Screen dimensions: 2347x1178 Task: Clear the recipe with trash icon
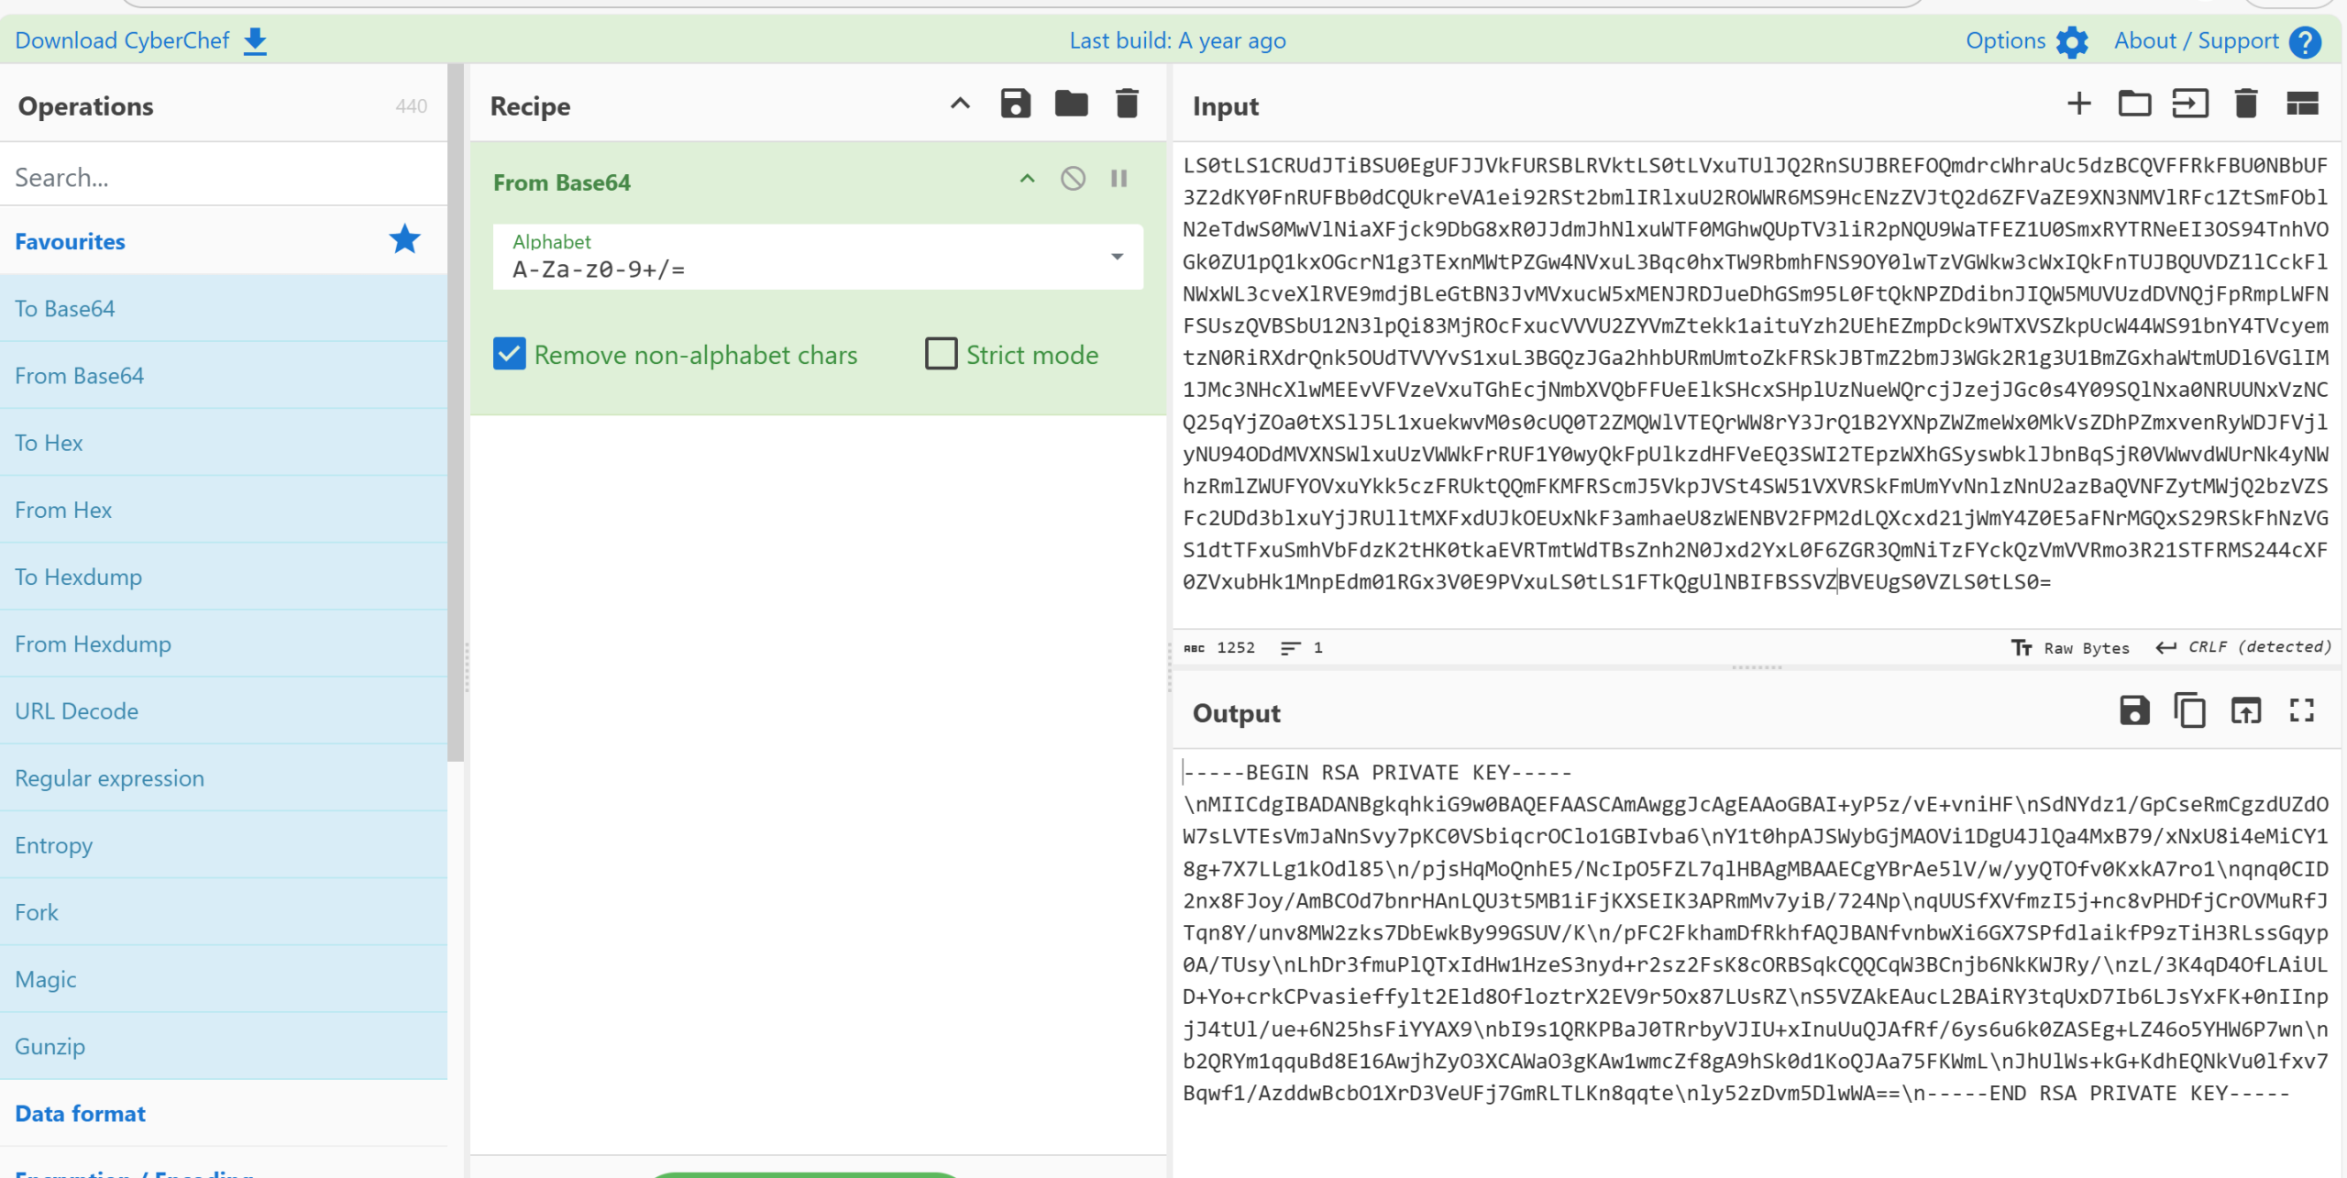point(1127,105)
